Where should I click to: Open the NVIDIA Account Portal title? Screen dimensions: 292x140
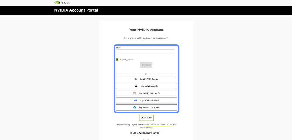(x=76, y=10)
